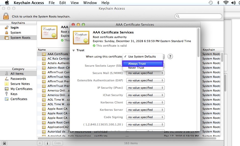Screen dimensions: 240x146
Task: Click the add (+) button below the list
Action: (40, 143)
